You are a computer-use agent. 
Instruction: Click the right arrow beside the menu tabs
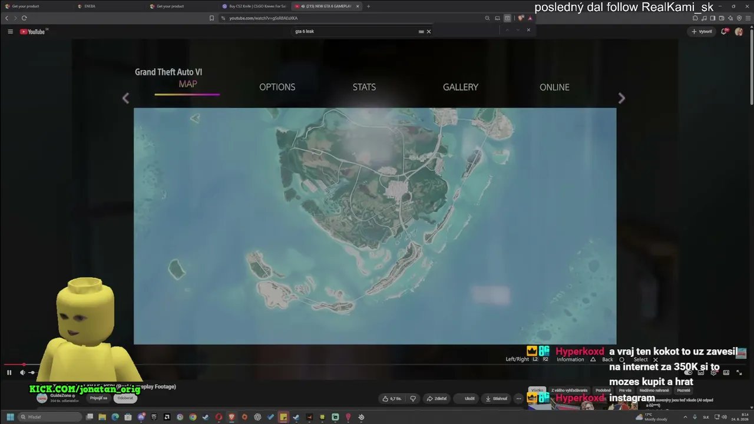(621, 98)
